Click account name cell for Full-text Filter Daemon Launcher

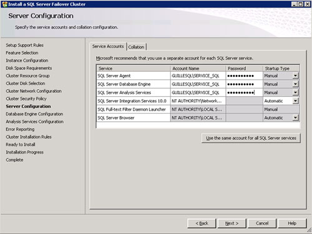(198, 109)
